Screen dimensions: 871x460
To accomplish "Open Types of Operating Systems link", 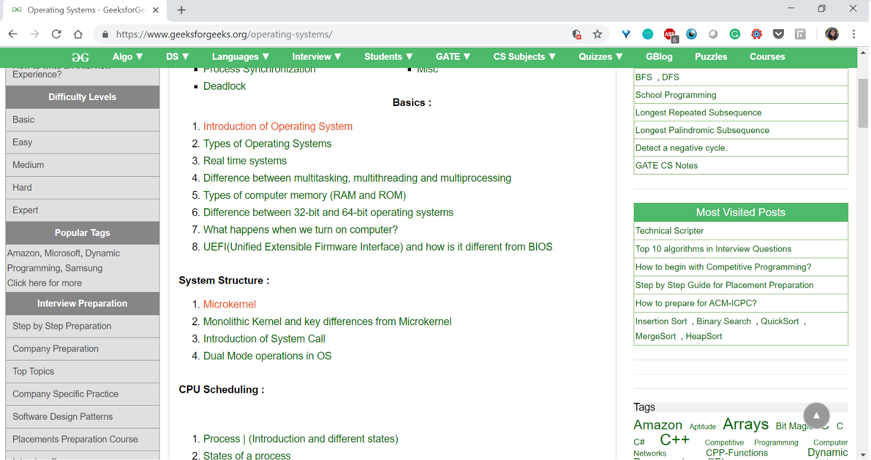I will (267, 144).
